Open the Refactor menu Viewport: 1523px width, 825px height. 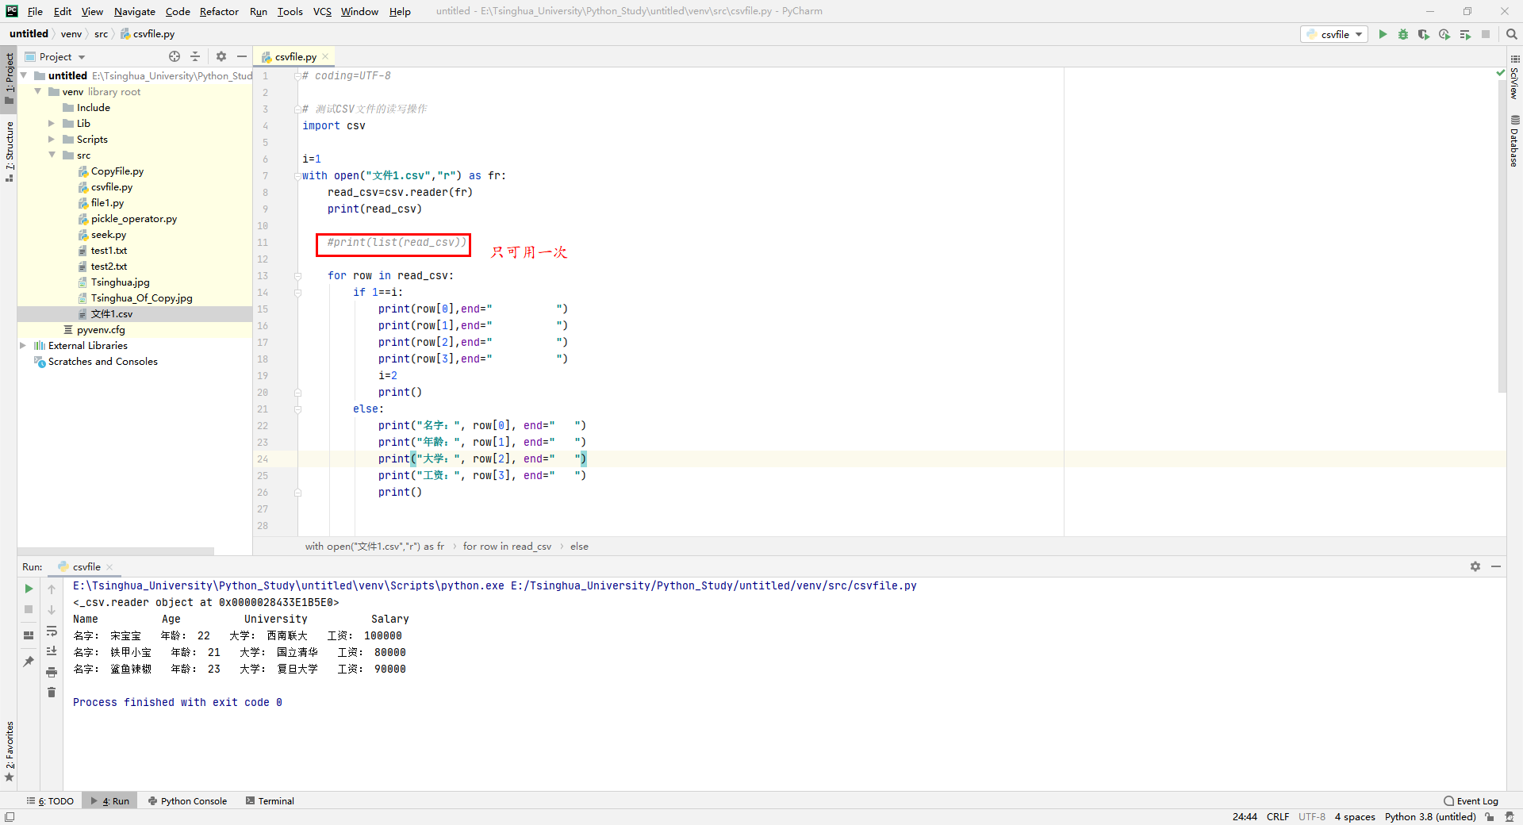[219, 11]
